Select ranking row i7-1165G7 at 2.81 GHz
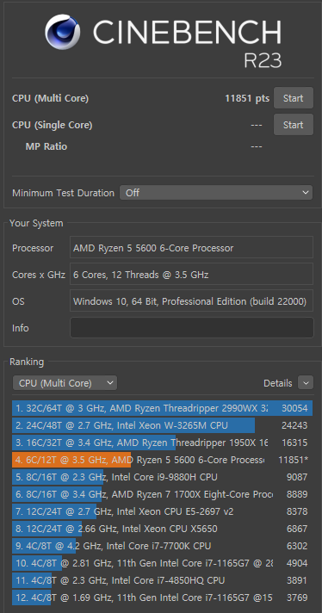 [162, 563]
